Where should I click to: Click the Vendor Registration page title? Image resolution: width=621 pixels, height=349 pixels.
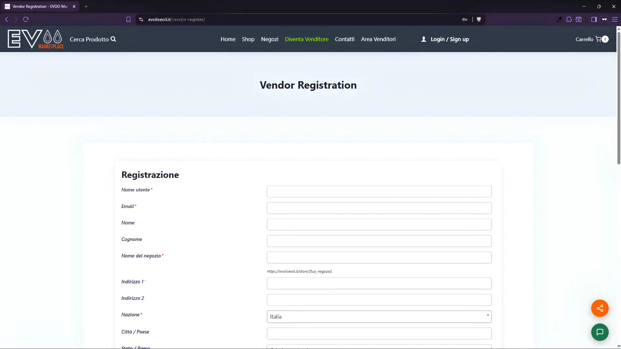(x=308, y=85)
